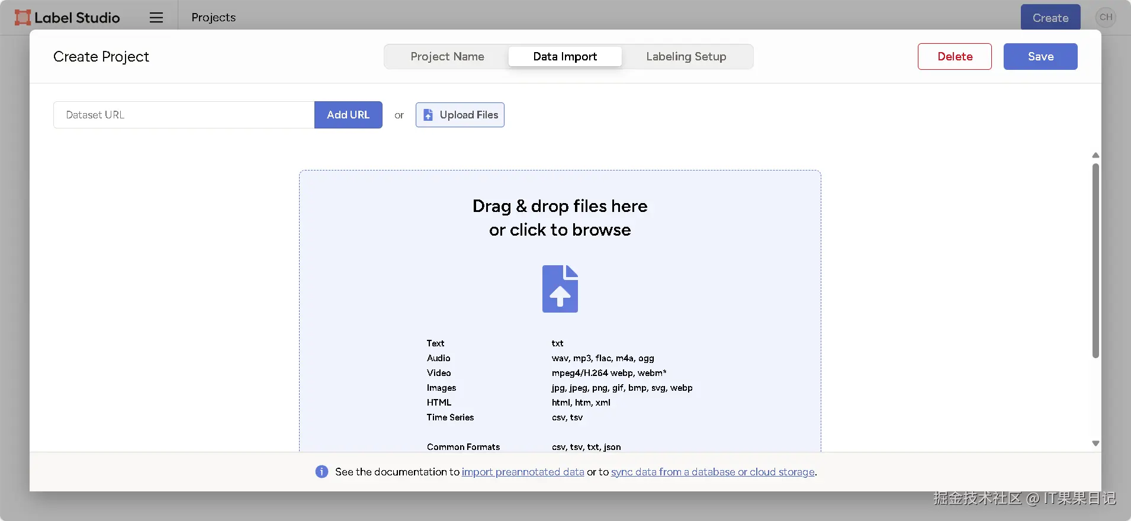Click the info icon in the footer
This screenshot has height=521, width=1131.
[x=322, y=472]
